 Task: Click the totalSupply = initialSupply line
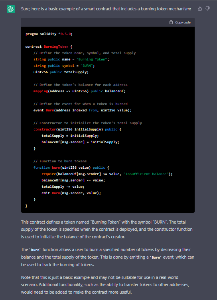pyautogui.click(x=70, y=136)
